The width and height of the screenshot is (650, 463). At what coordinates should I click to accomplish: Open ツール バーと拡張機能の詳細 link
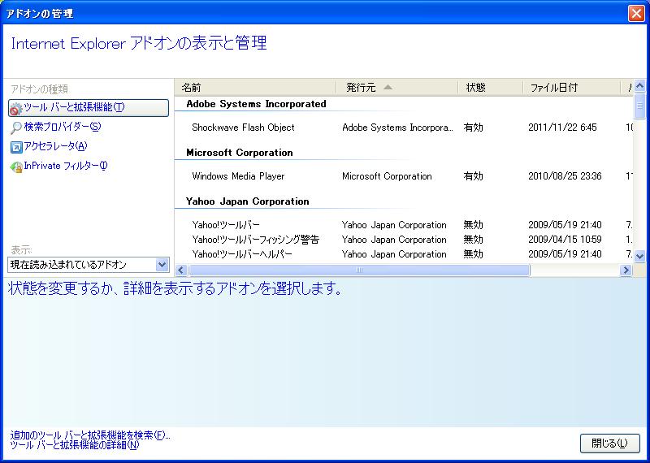point(75,445)
